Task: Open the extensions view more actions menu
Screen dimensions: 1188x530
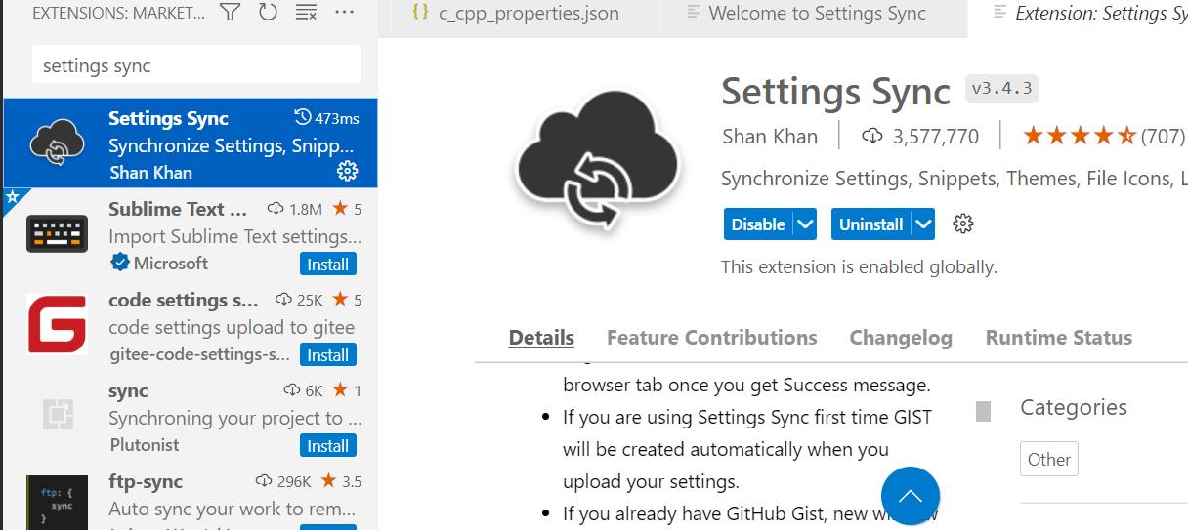Action: [344, 13]
